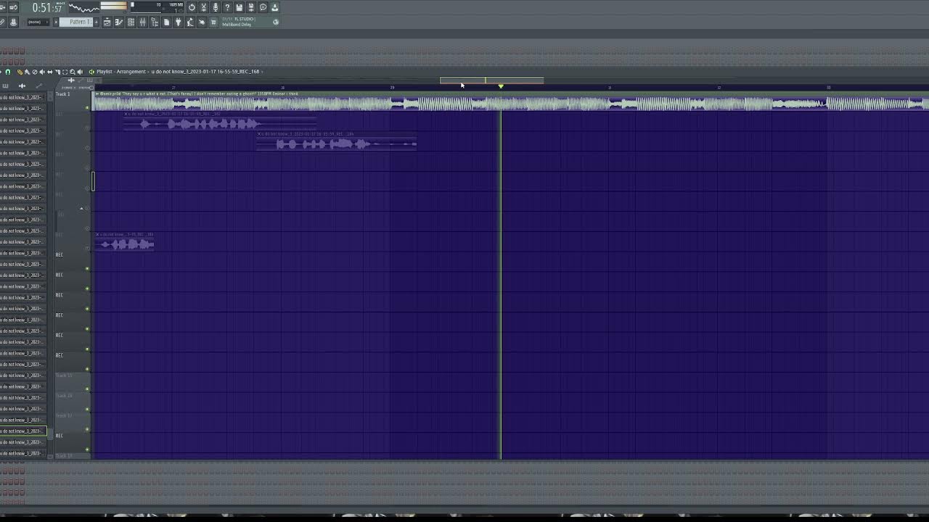Select the Delete tool in Playlist toolbar
Viewport: 929px width, 522px height.
(35, 72)
